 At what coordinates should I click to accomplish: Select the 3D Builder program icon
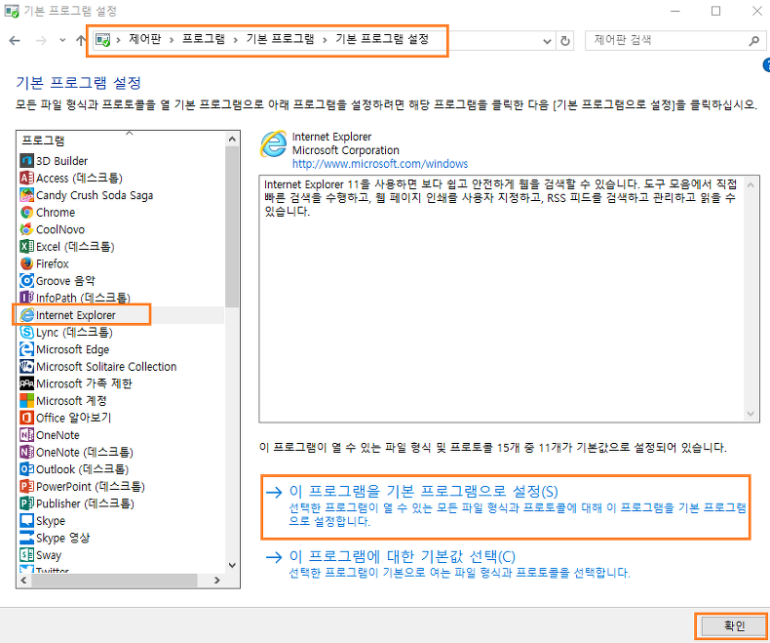26,161
